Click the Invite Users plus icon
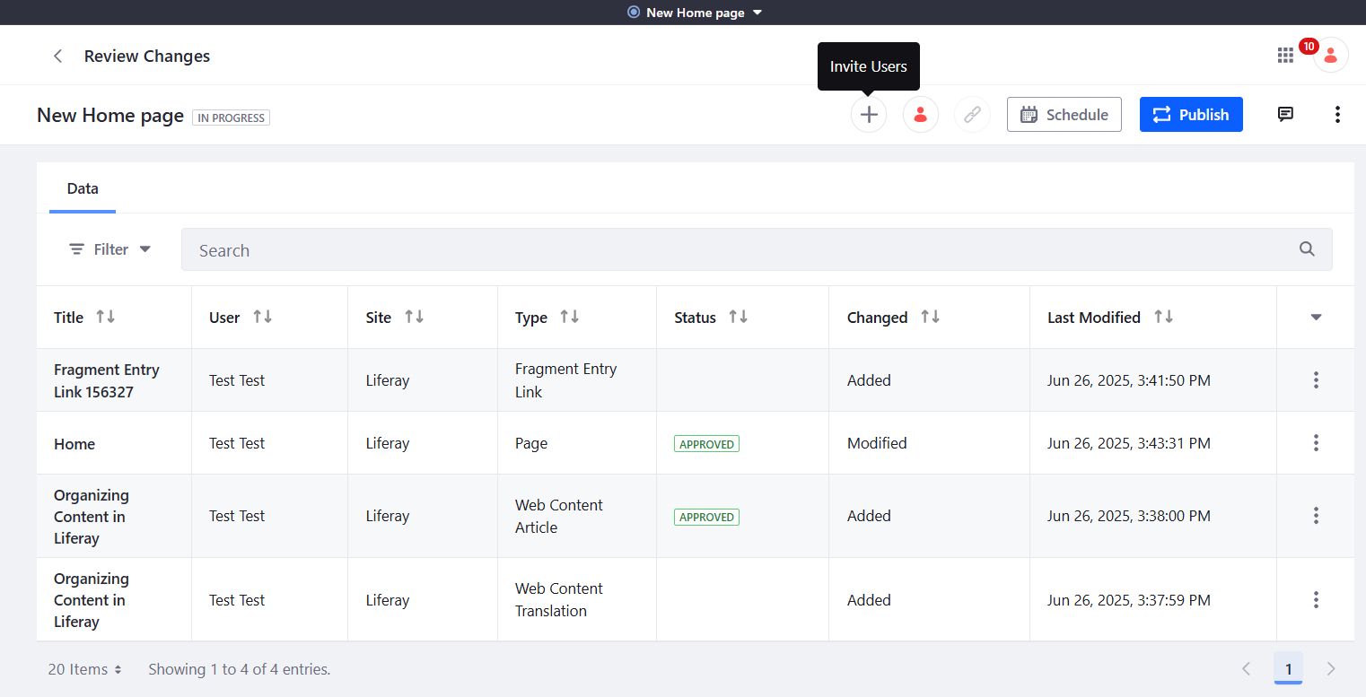 tap(869, 115)
